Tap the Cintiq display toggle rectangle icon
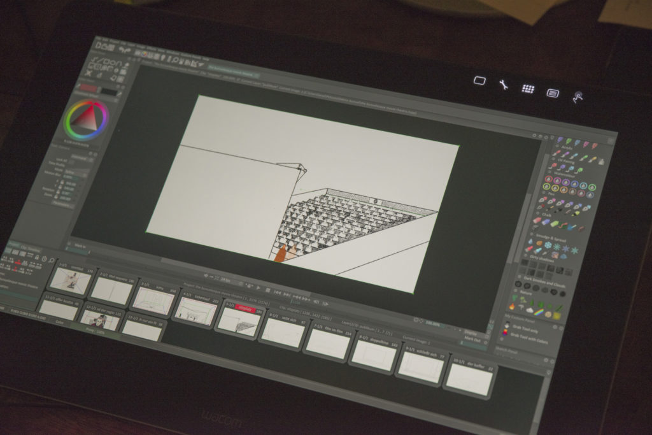This screenshot has height=435, width=652. click(x=479, y=80)
